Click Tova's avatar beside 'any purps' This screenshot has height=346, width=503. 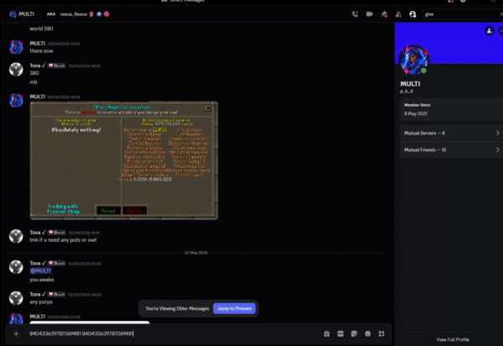pos(16,298)
